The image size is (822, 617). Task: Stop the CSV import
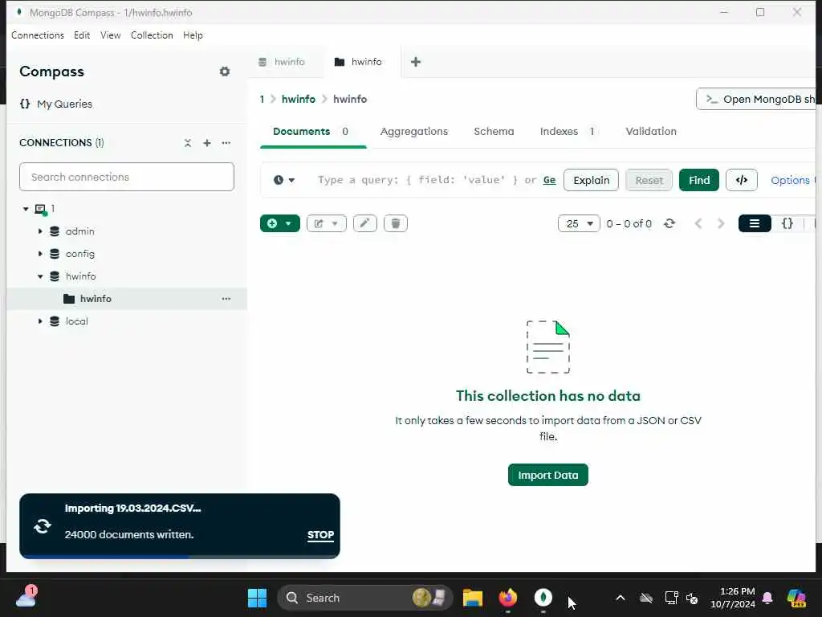click(320, 534)
